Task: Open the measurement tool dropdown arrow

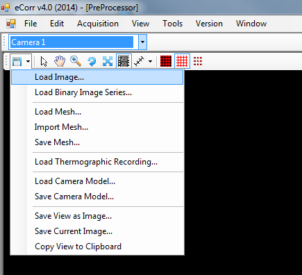Action: (151, 62)
